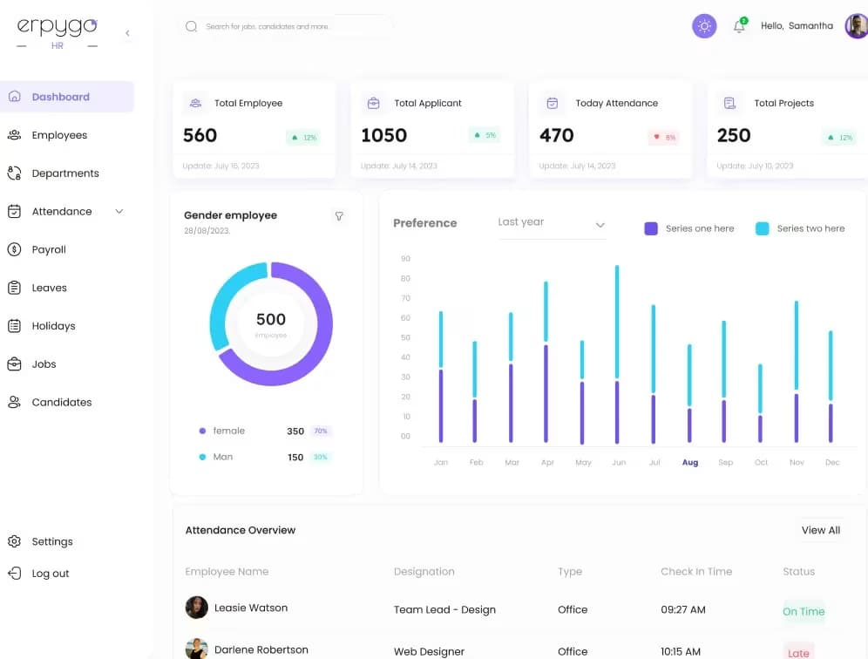Expand the Attendance submenu in sidebar
The image size is (868, 659).
(x=119, y=212)
